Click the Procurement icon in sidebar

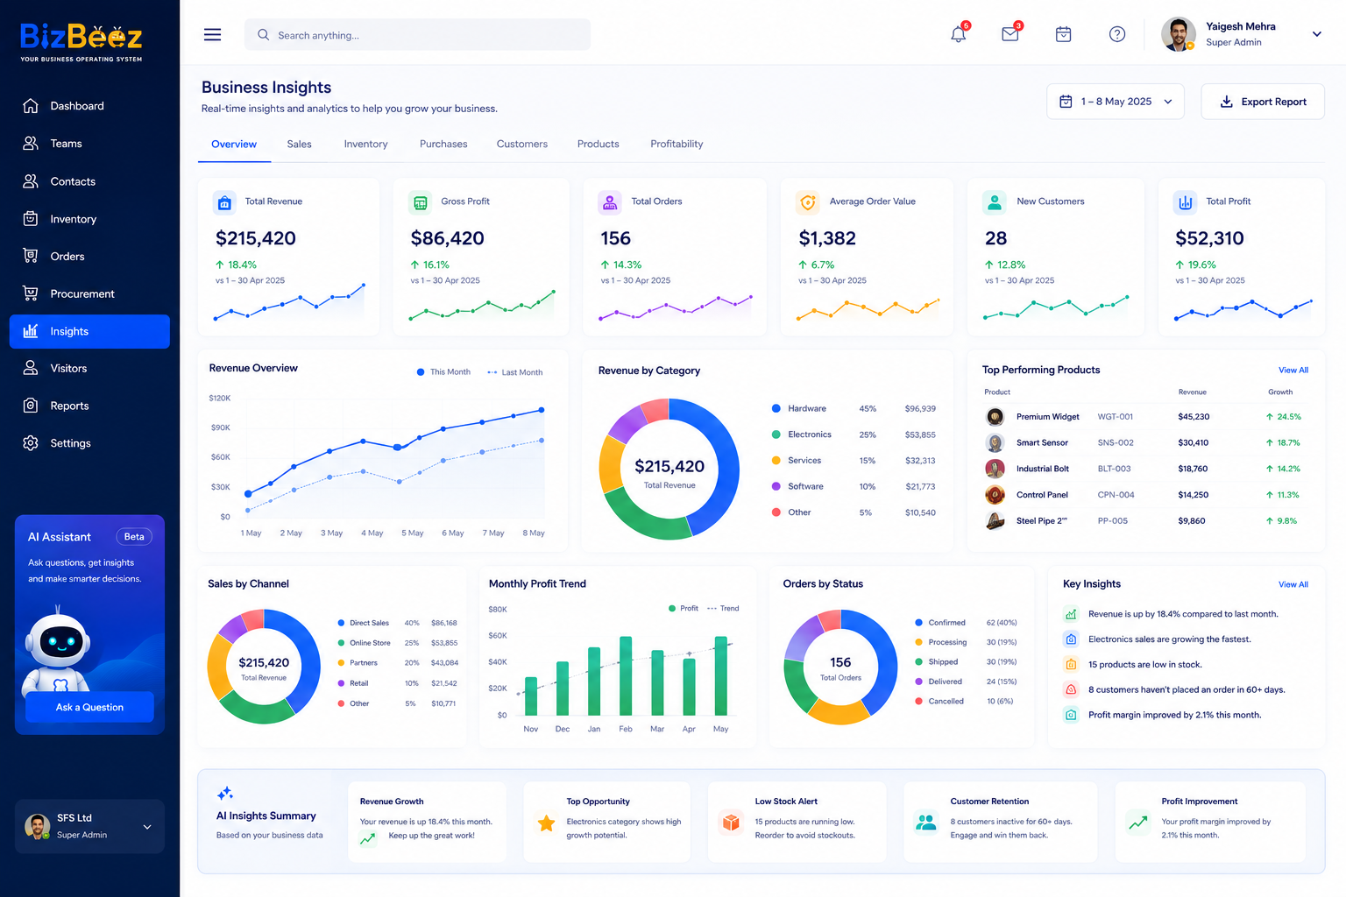point(31,293)
